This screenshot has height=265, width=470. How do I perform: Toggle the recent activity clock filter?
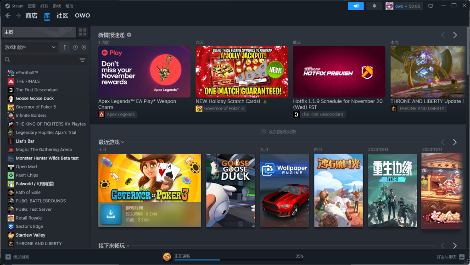click(x=75, y=47)
